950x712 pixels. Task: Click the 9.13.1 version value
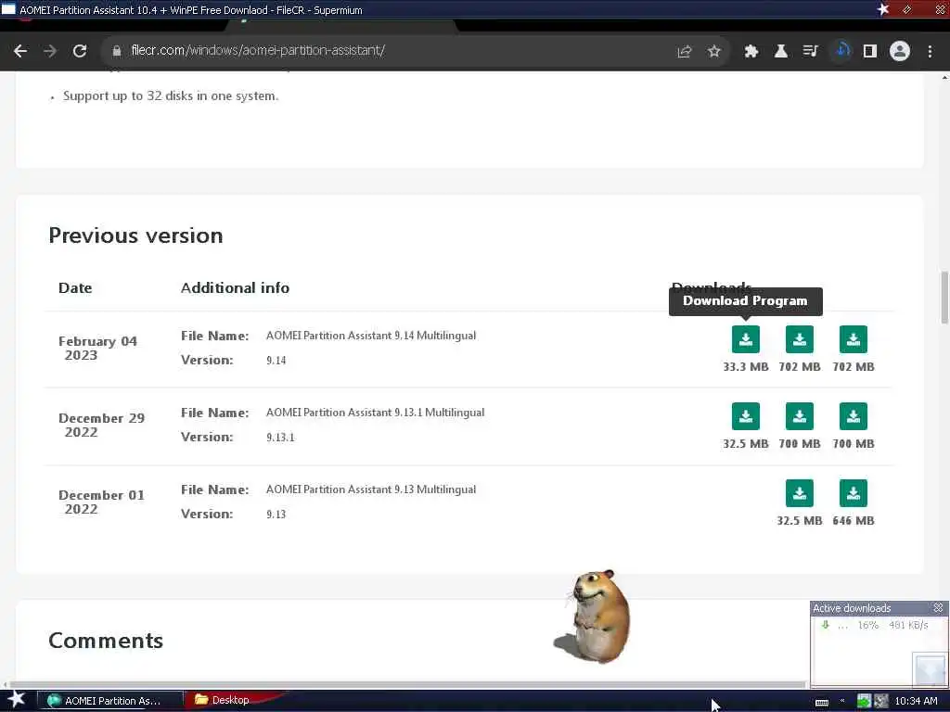click(280, 438)
